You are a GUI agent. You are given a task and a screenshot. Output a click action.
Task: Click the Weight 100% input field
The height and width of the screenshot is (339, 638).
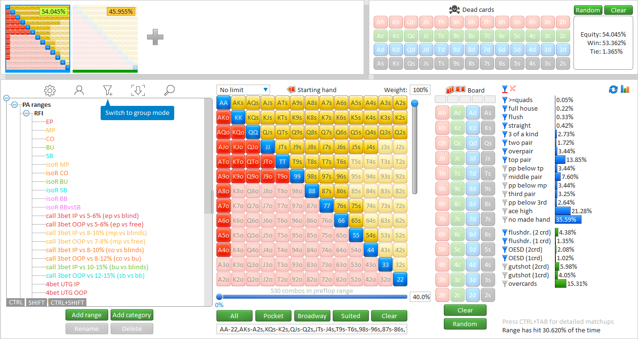(420, 90)
